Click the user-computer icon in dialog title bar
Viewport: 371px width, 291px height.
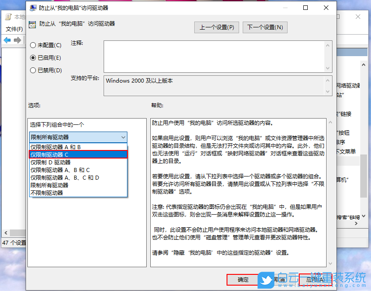33,8
